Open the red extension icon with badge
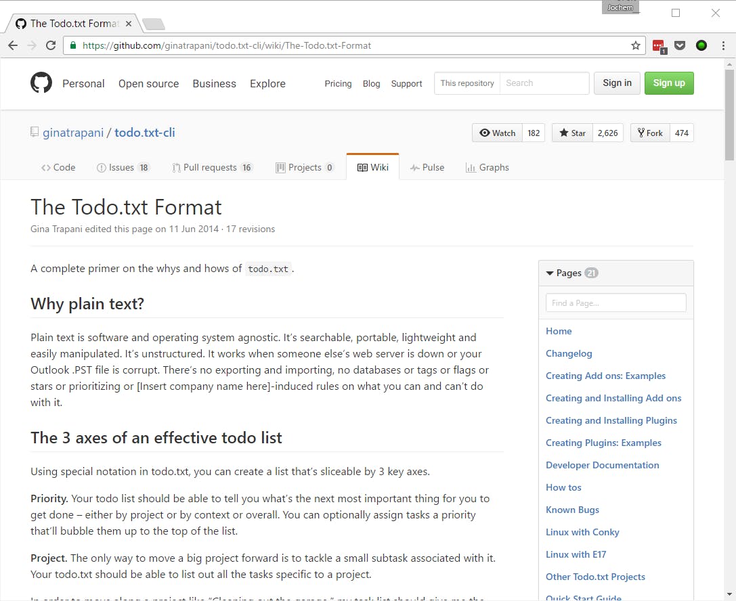Screen dimensions: 736x601 click(x=659, y=46)
